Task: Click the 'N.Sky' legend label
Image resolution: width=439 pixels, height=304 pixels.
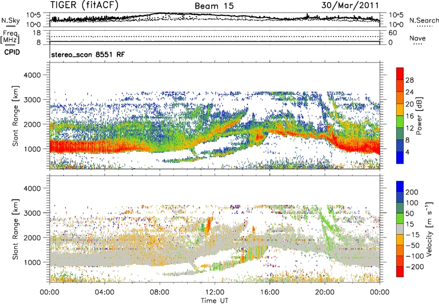Action: pos(10,20)
